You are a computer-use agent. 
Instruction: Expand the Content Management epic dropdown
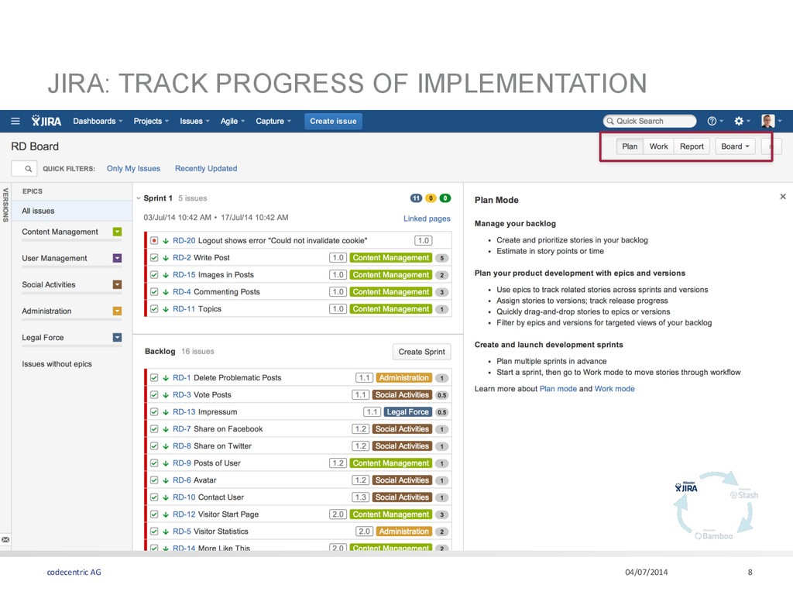(x=118, y=232)
